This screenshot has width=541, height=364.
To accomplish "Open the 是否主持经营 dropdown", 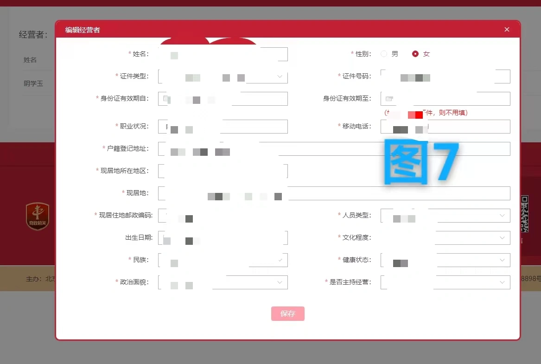I will click(x=502, y=282).
